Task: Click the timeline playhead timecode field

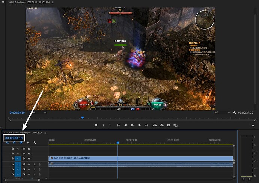Action: [x=14, y=138]
